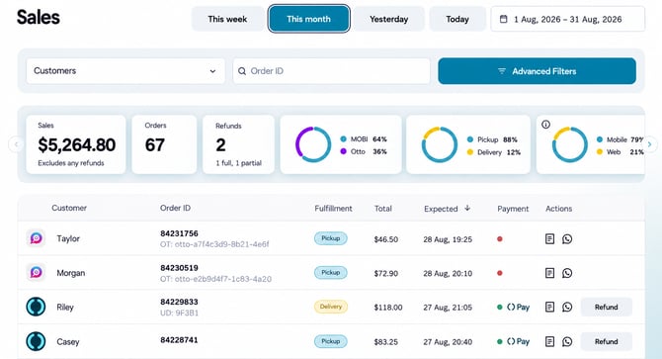Click the calendar icon in date range

pyautogui.click(x=503, y=19)
